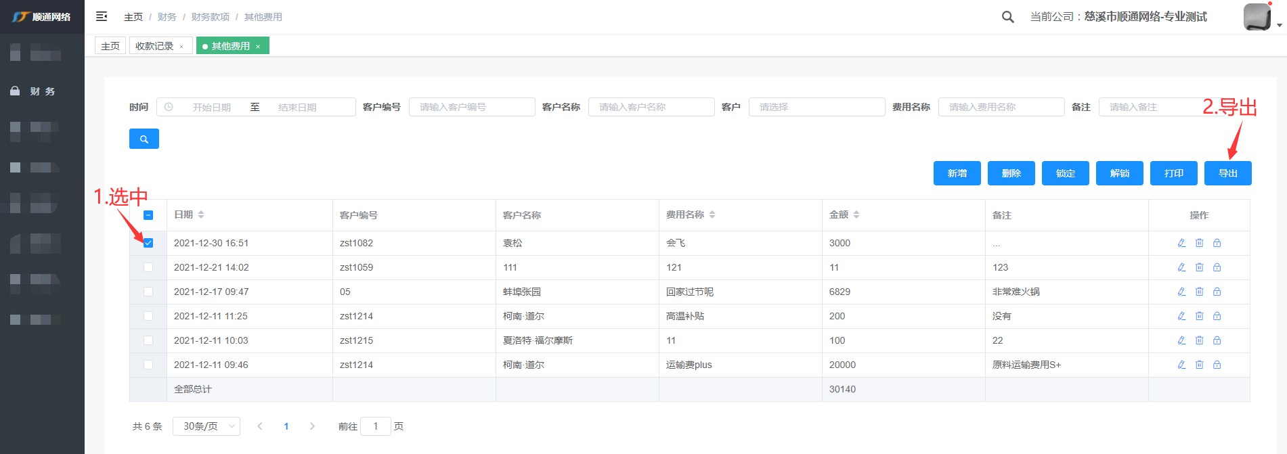1287x454 pixels.
Task: Sort the 日期 column using its sort arrows
Action: coord(201,214)
